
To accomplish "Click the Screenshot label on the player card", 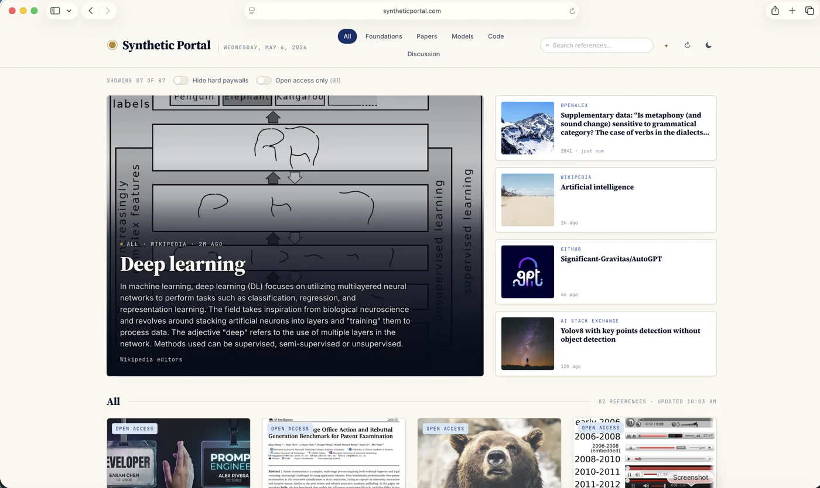I will pos(691,477).
